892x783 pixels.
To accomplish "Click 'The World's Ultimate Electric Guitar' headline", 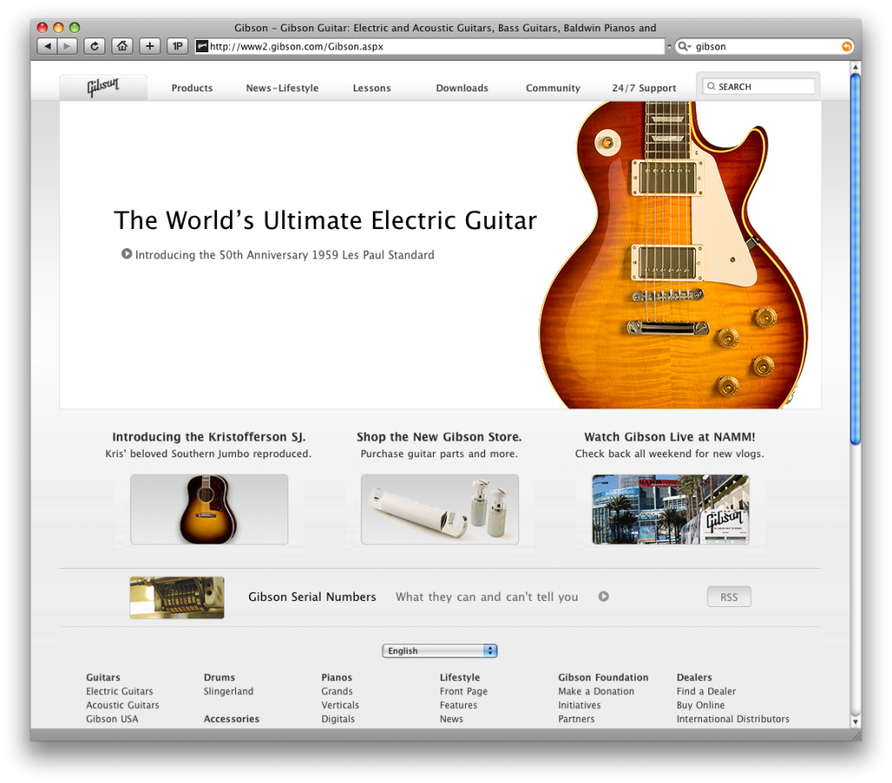I will click(326, 220).
